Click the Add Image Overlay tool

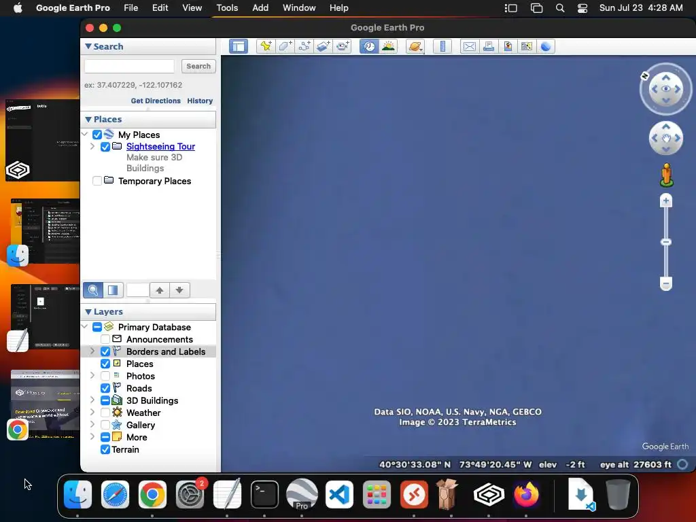click(323, 46)
